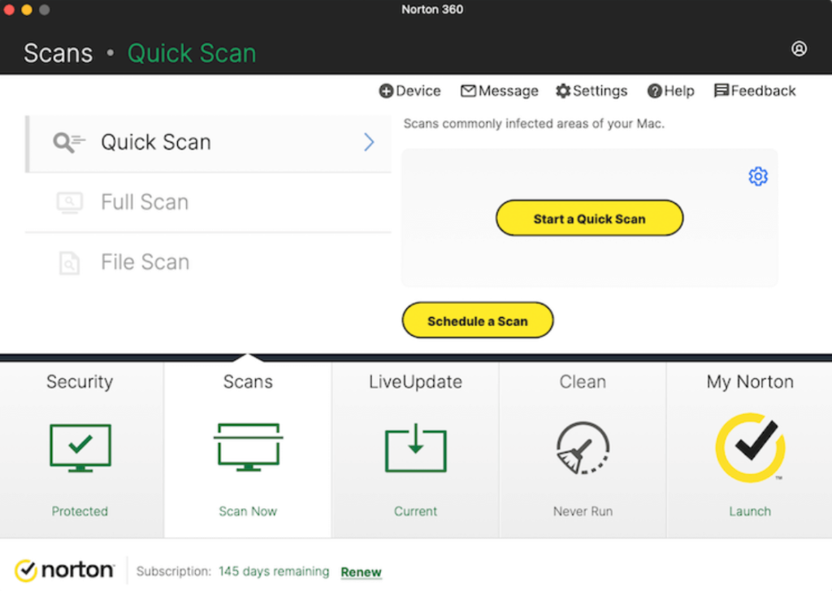Click the Never Run status text
832x591 pixels.
pyautogui.click(x=583, y=511)
